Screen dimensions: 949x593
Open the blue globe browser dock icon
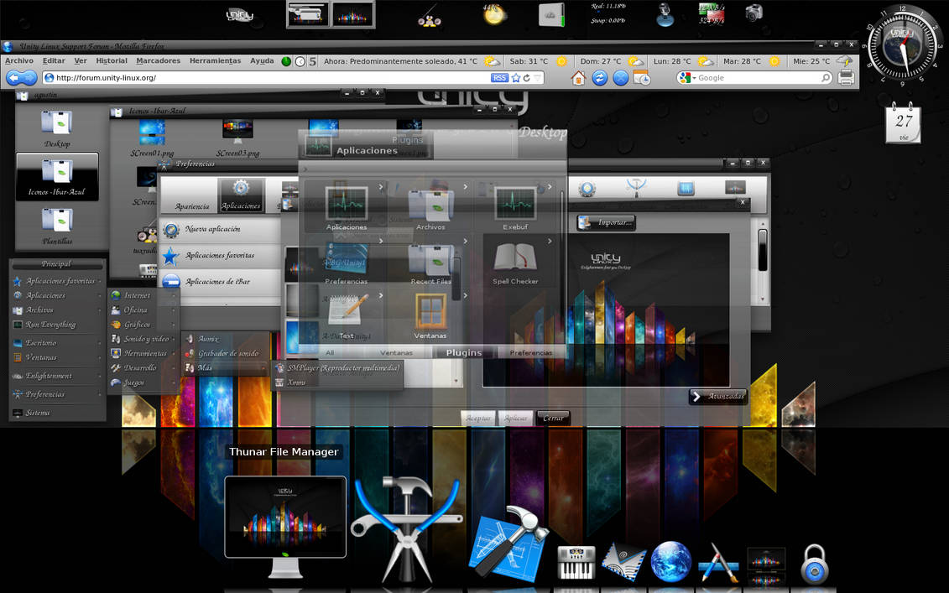coord(670,562)
